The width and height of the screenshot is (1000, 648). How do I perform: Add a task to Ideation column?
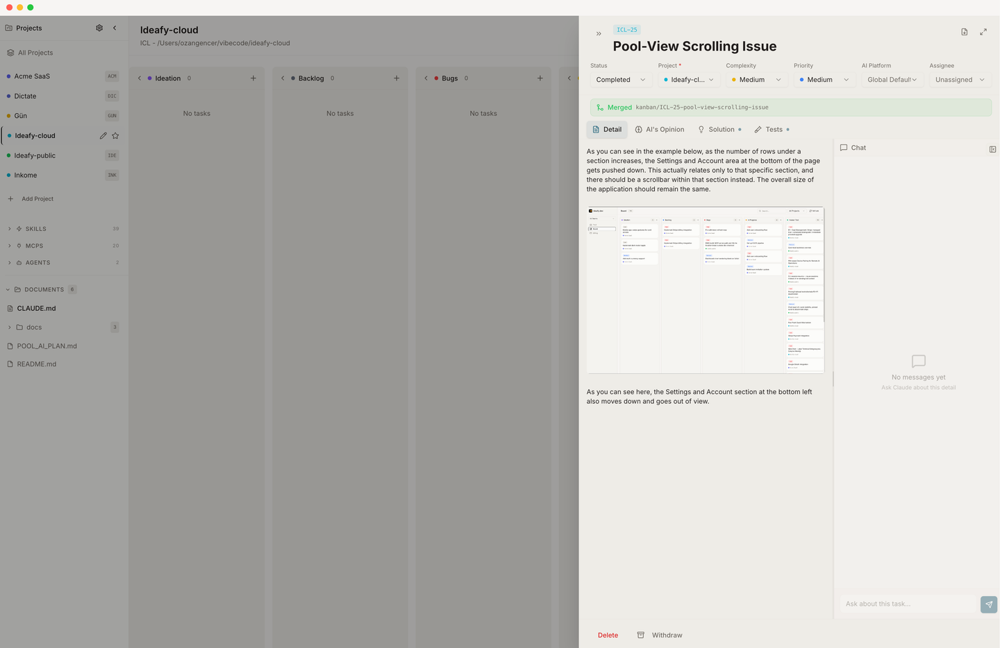(x=253, y=78)
